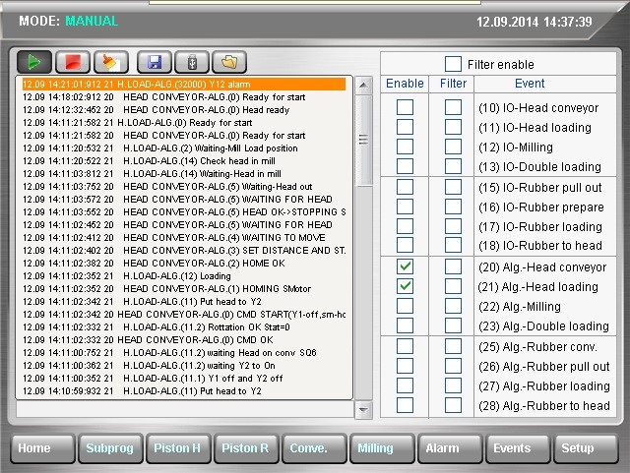The height and width of the screenshot is (473, 630).
Task: Check Filter box for (10) IO-Head conveyor
Action: pos(453,107)
